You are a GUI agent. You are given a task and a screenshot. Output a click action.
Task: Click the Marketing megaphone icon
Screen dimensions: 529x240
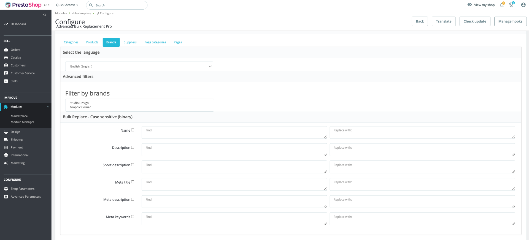[6, 163]
